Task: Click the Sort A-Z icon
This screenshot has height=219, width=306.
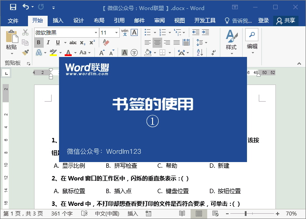Action: [x=200, y=53]
